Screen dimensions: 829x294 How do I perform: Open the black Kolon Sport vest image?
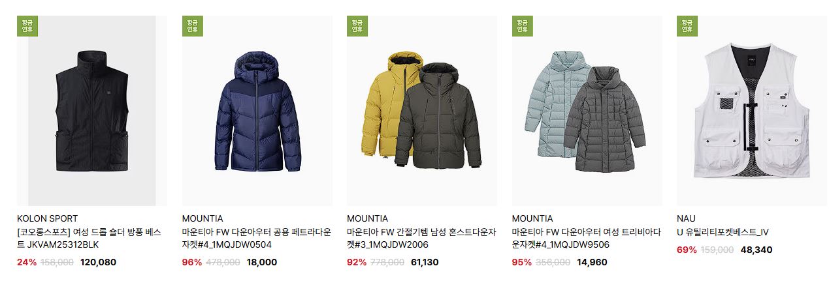[x=92, y=111]
